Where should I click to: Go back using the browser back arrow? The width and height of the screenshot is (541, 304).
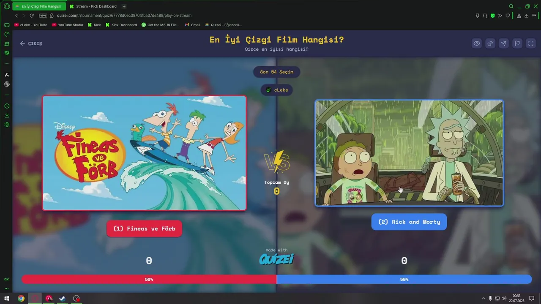(x=16, y=16)
